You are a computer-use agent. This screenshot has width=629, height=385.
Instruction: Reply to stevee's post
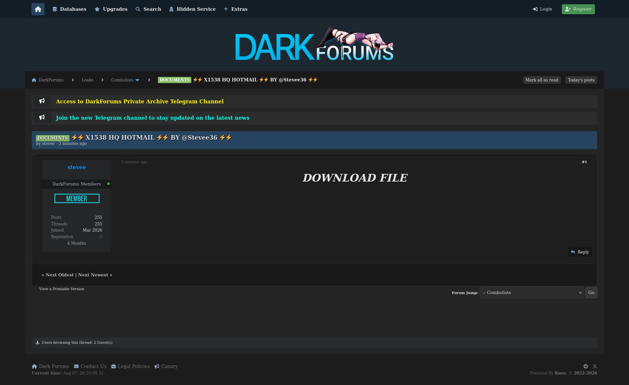[x=580, y=252]
